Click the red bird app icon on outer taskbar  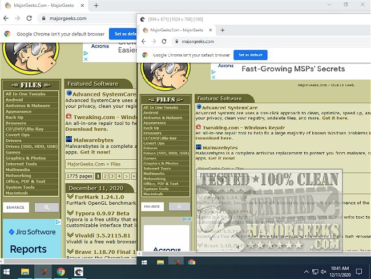[43, 272]
